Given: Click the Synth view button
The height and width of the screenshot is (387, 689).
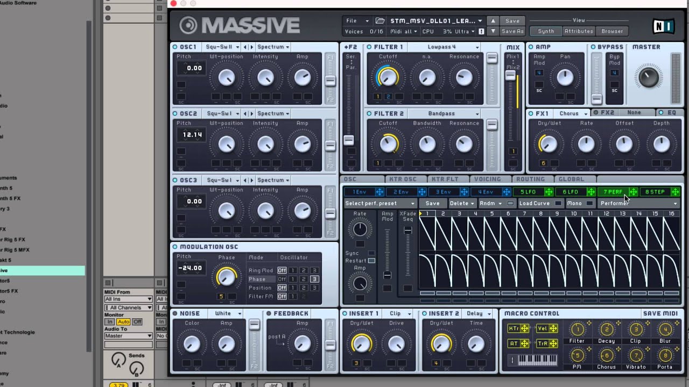Looking at the screenshot, I should pos(546,31).
